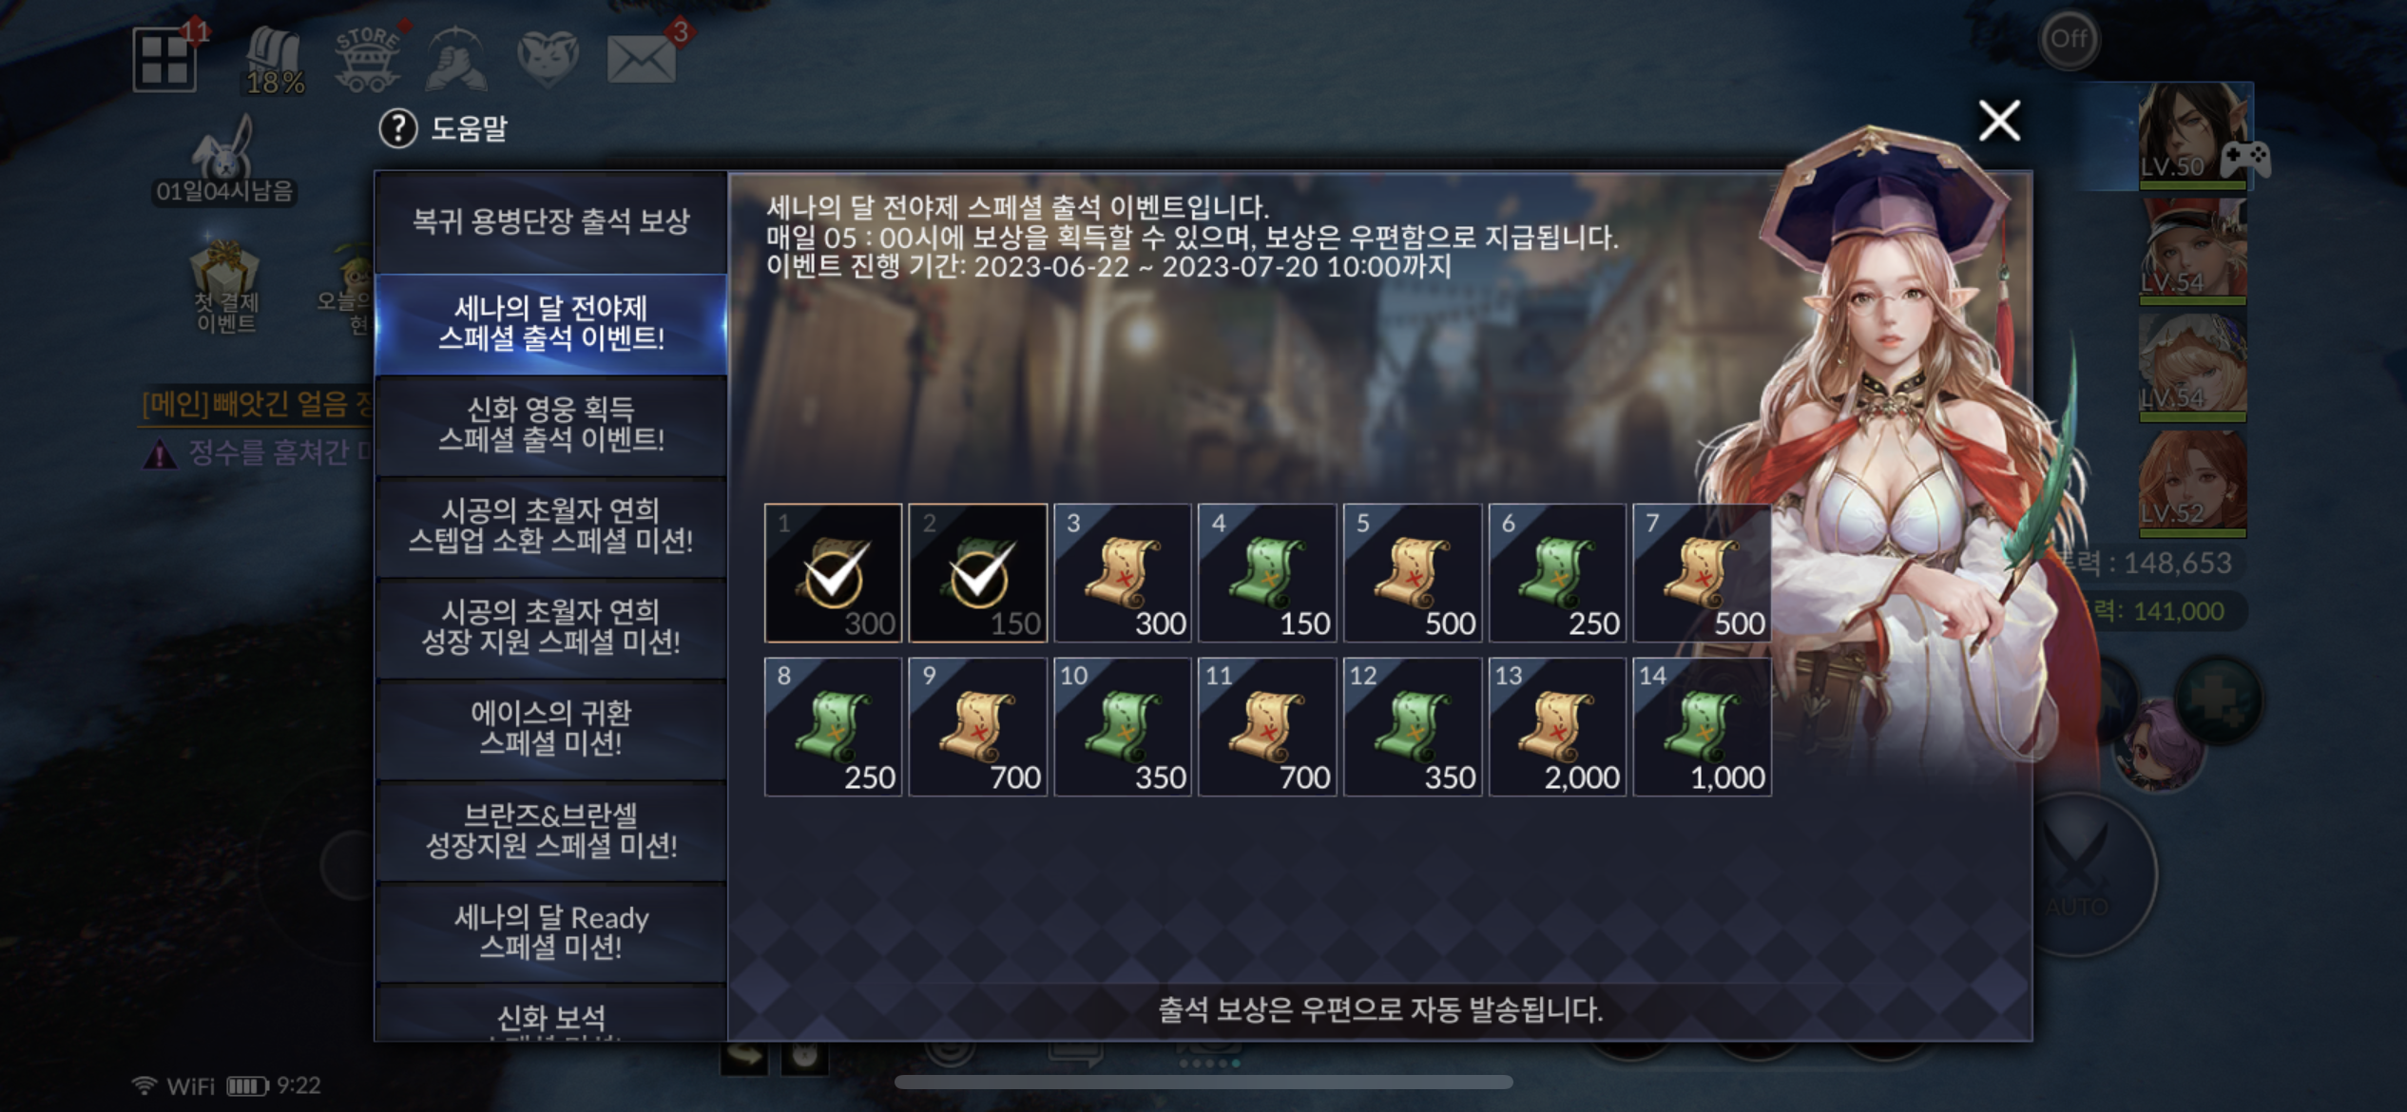
Task: Click the checked day 1 reward
Action: click(x=833, y=573)
